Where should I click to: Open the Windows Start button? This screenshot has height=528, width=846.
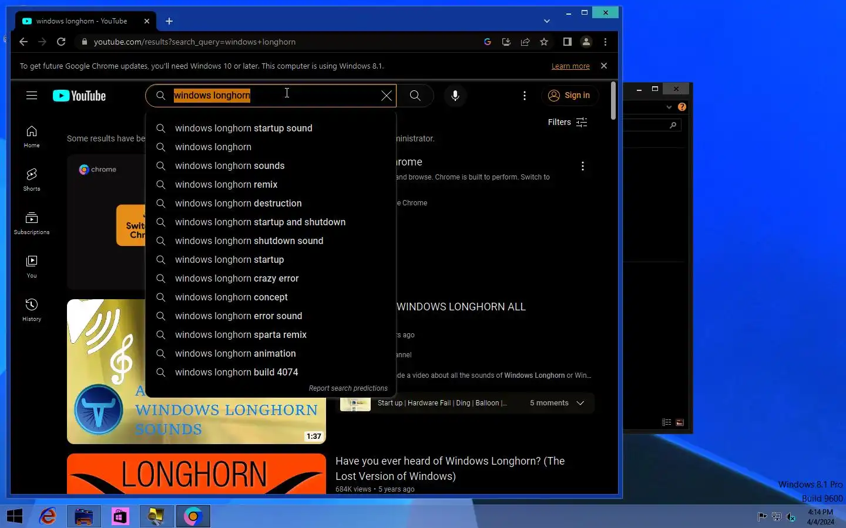15,516
